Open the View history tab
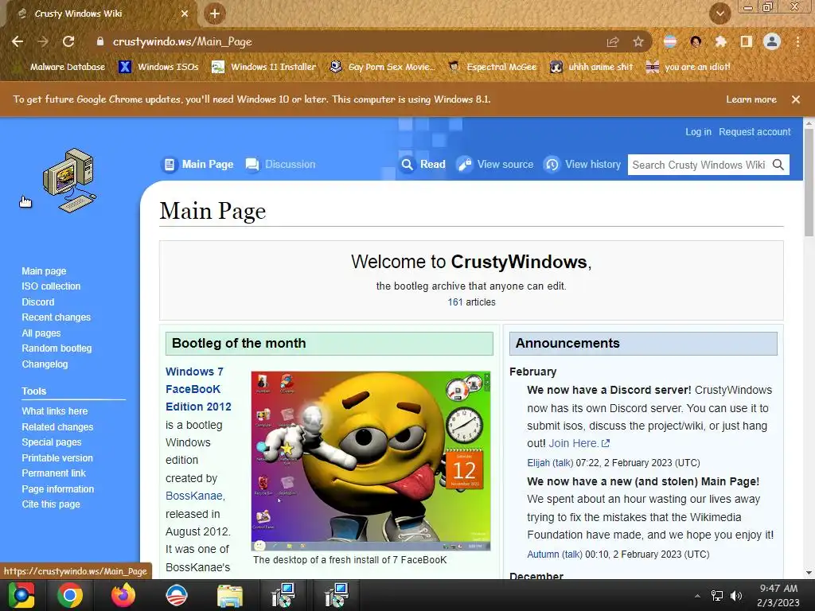The image size is (815, 611). (x=582, y=164)
